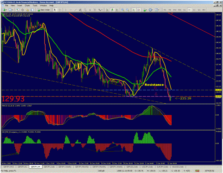
Task: Click the New Order button
Action: tap(44, 10)
